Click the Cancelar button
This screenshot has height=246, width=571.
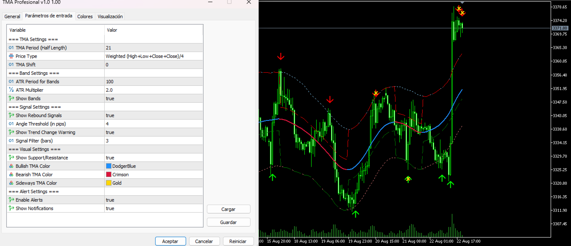click(x=204, y=241)
